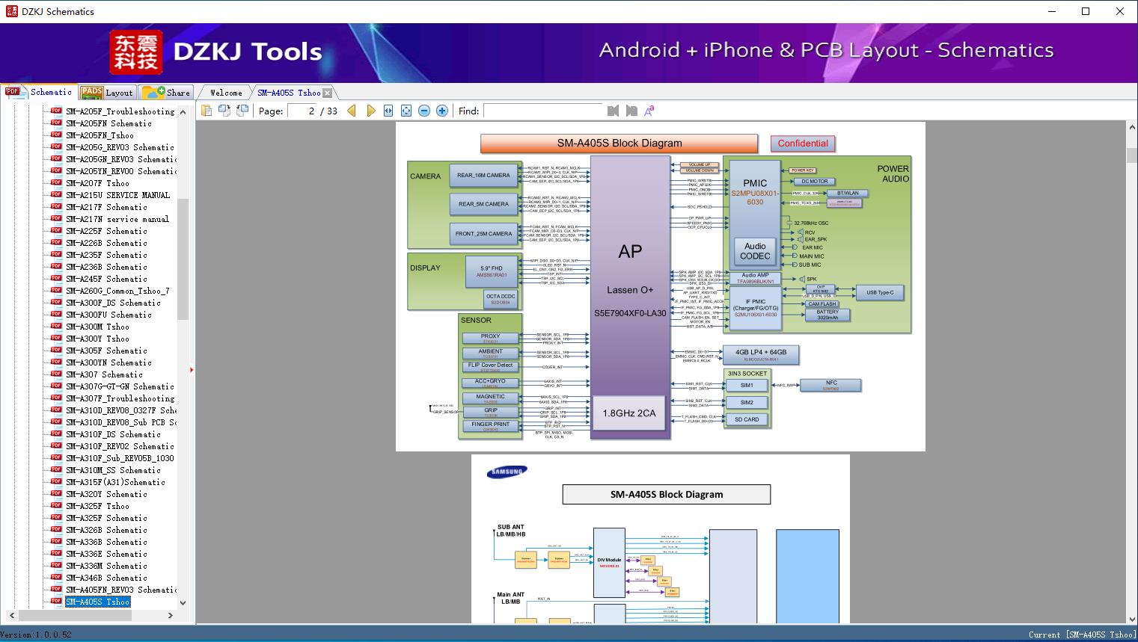1138x642 pixels.
Task: Toggle the match case search icon
Action: click(649, 111)
